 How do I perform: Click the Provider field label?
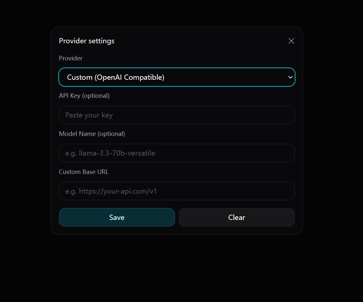click(x=71, y=58)
